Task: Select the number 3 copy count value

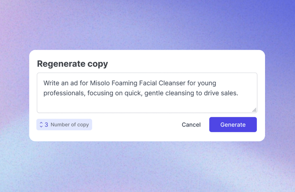Action: pyautogui.click(x=46, y=125)
